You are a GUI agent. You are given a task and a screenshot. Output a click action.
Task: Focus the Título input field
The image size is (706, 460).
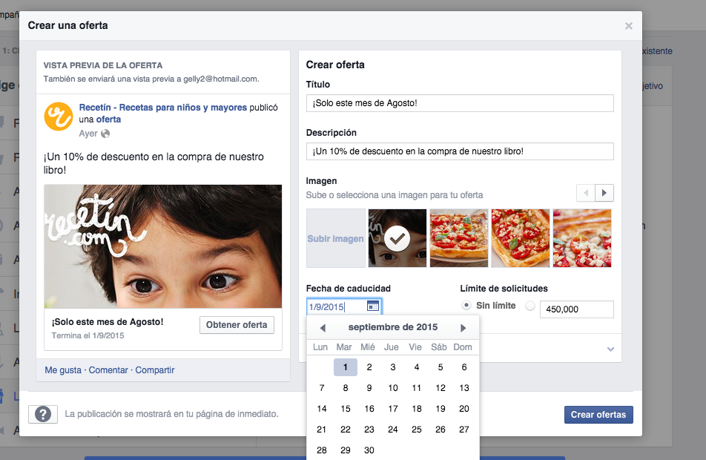(460, 103)
